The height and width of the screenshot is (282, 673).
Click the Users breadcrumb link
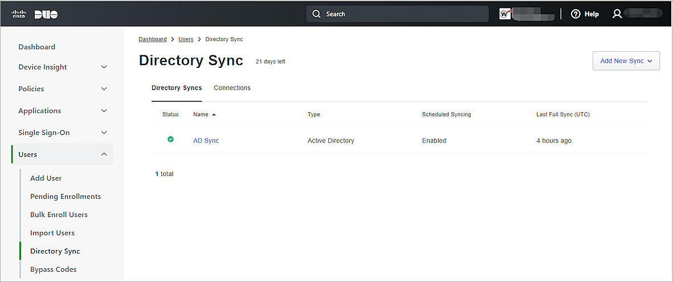tap(186, 39)
